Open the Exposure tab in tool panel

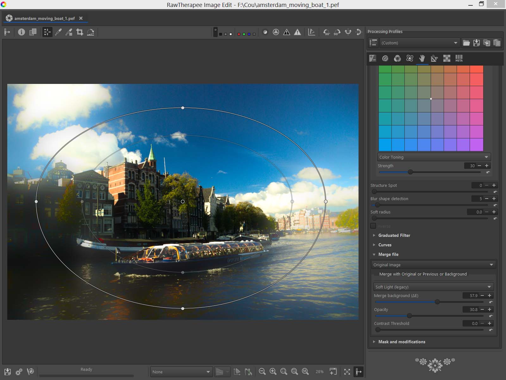[x=373, y=58]
